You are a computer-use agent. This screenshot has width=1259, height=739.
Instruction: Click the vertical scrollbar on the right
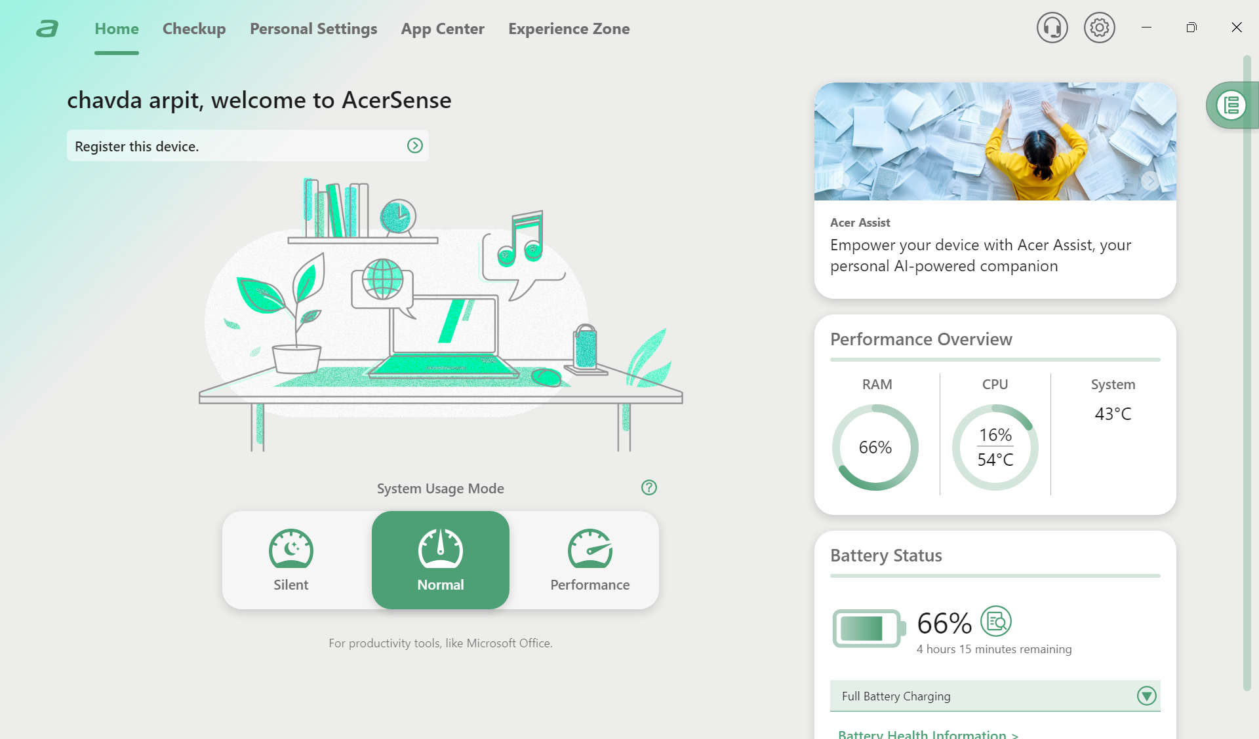(1247, 373)
